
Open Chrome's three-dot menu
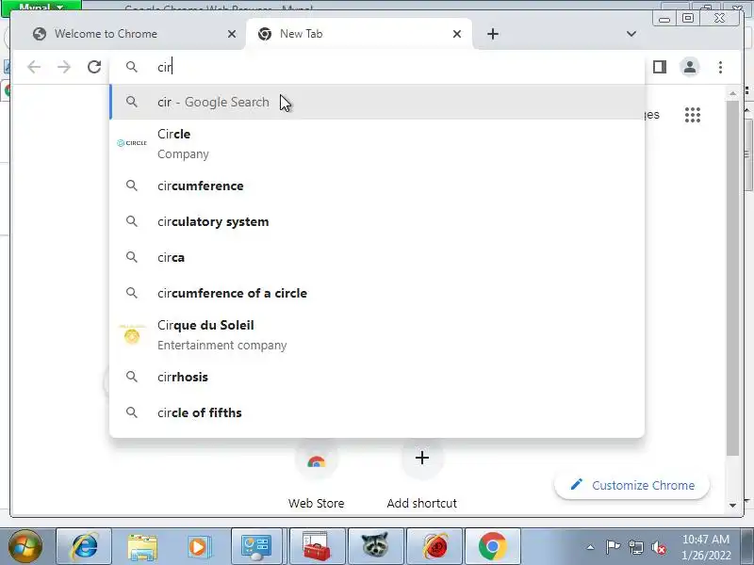click(x=720, y=67)
